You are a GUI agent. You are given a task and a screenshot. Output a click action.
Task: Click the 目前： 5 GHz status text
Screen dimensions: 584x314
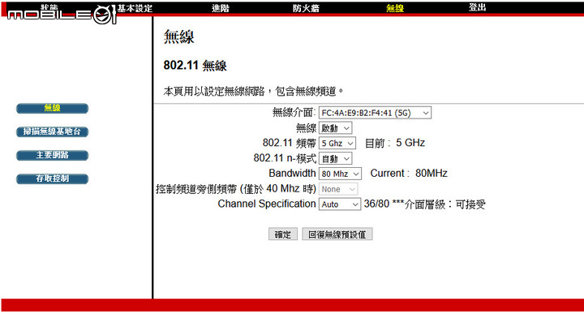coord(395,143)
